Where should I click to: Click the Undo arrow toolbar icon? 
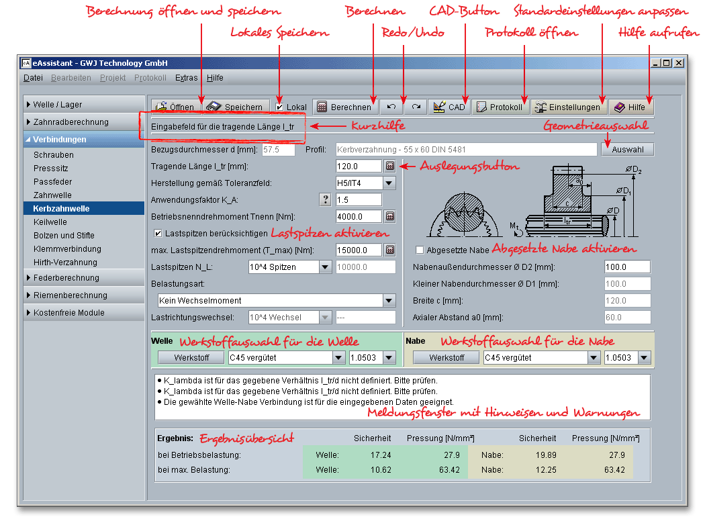[x=391, y=107]
